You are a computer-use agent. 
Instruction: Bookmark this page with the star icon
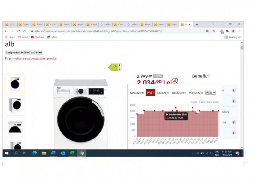214,31
